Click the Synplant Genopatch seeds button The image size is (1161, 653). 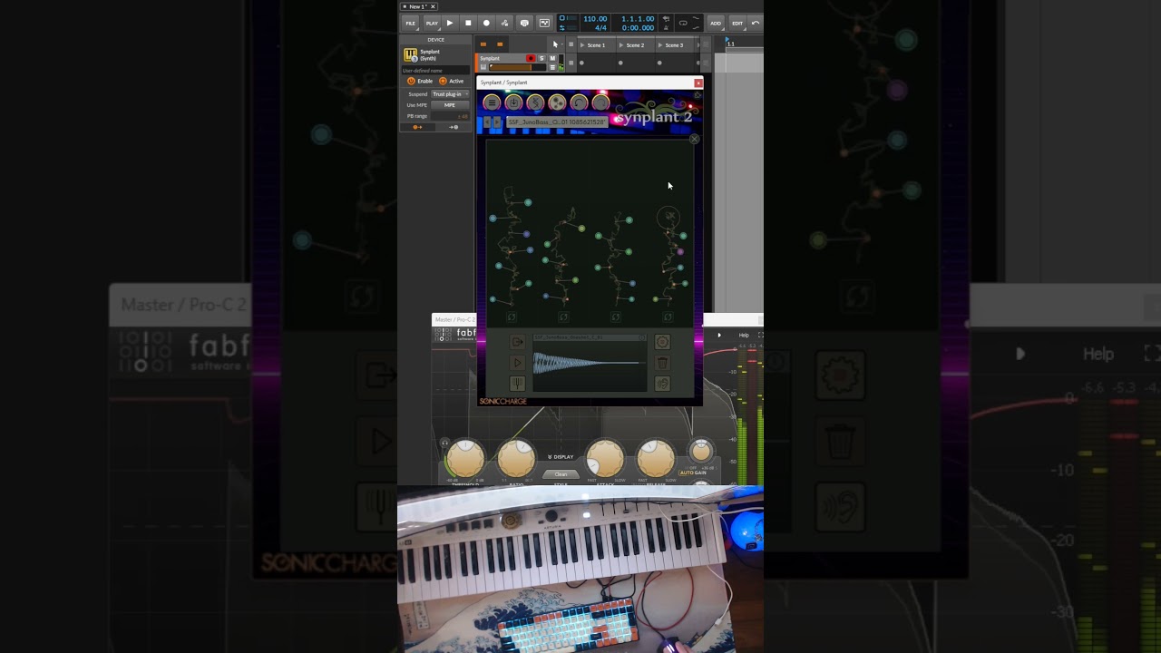(x=557, y=102)
